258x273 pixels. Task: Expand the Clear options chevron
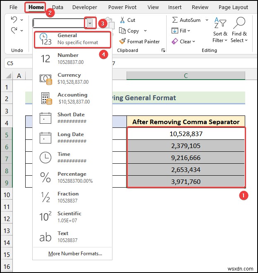point(193,41)
